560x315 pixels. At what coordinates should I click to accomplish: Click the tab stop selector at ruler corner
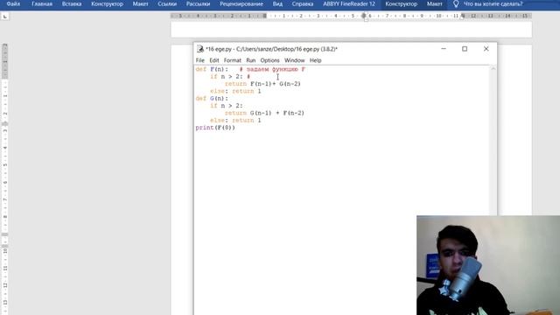click(x=5, y=17)
